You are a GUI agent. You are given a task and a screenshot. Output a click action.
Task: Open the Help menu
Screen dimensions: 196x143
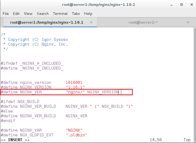88,14
